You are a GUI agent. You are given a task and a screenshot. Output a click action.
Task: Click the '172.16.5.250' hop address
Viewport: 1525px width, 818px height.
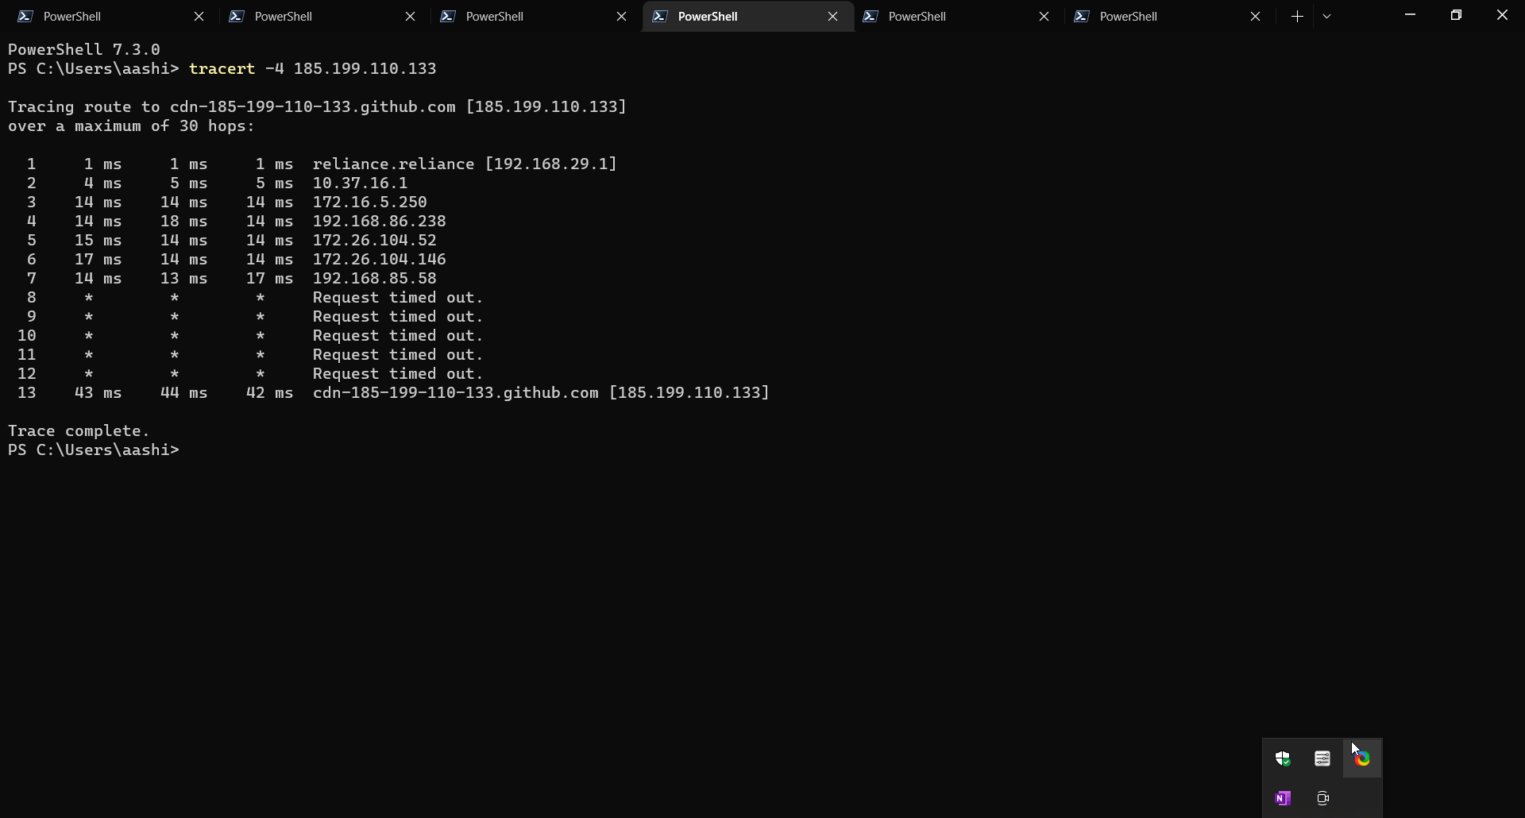pyautogui.click(x=369, y=202)
